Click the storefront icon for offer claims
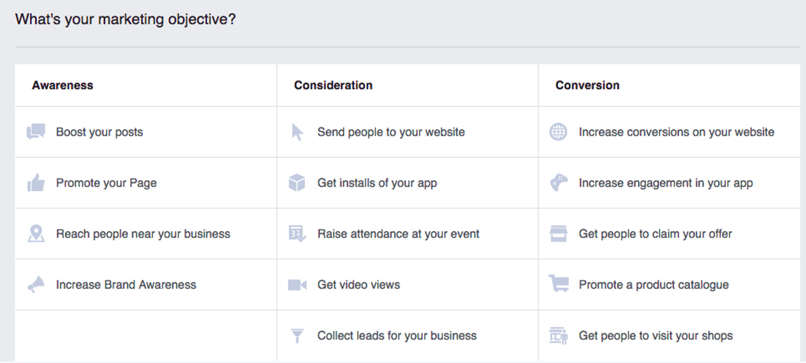The height and width of the screenshot is (363, 806). [558, 234]
